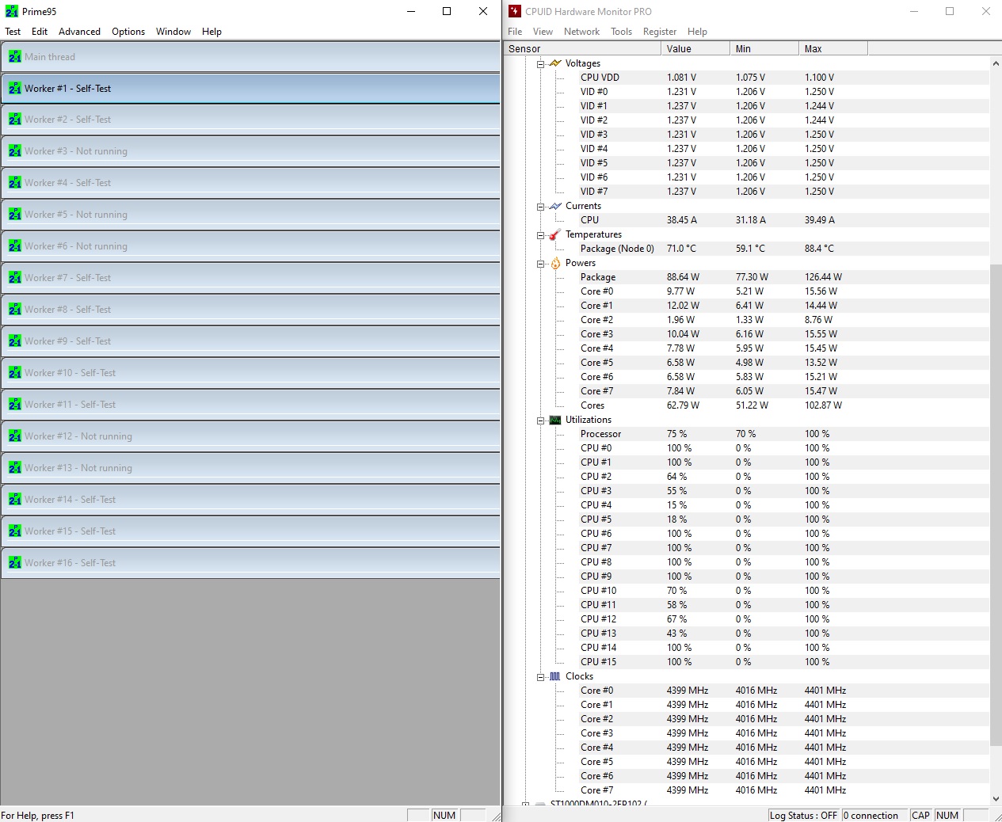Click the Clocks category icon
This screenshot has height=822, width=1002.
555,676
